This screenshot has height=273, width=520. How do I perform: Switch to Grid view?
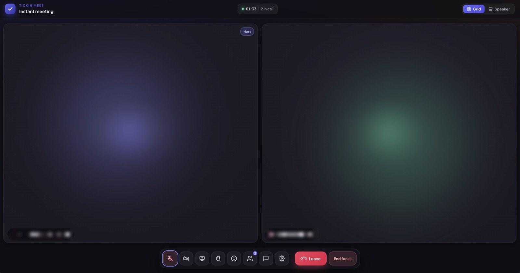pyautogui.click(x=474, y=9)
